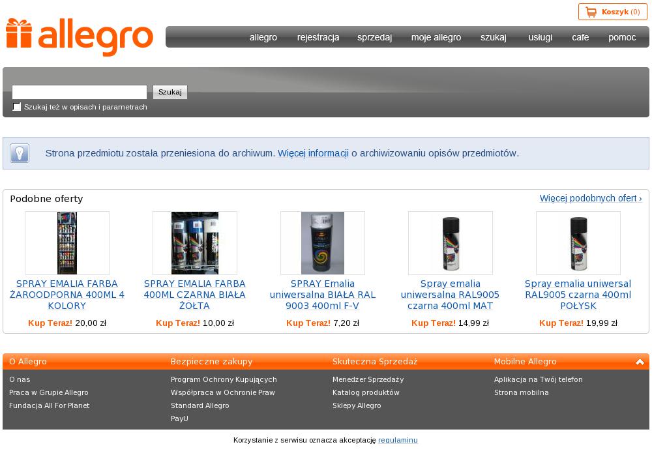652x453 pixels.
Task: Open 'Praca w Grupie Allegro' link
Action: (49, 392)
